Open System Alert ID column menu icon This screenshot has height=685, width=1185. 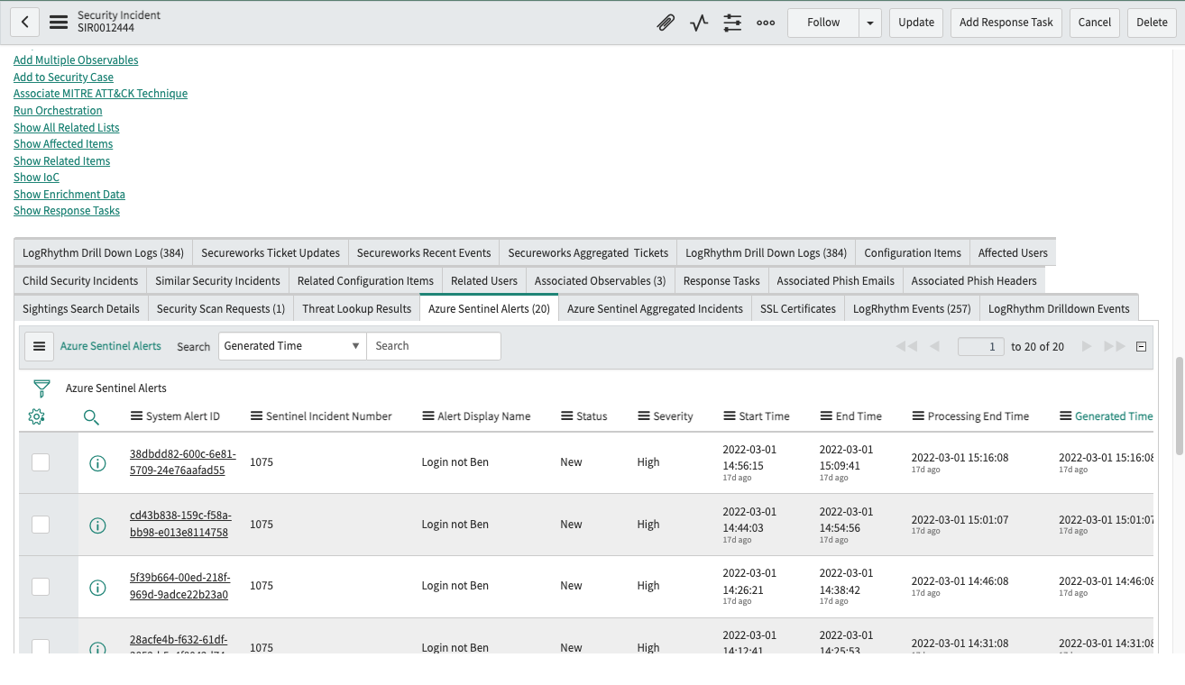[x=136, y=416]
